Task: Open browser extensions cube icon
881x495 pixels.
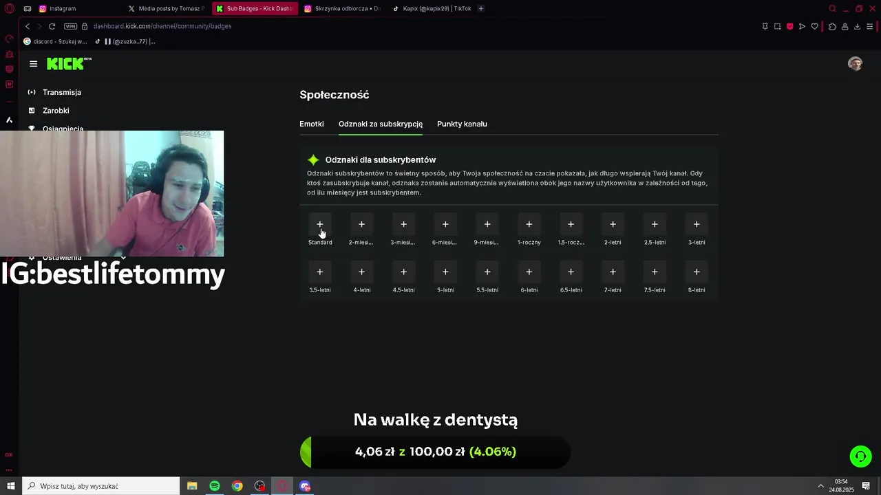Action: 832,26
